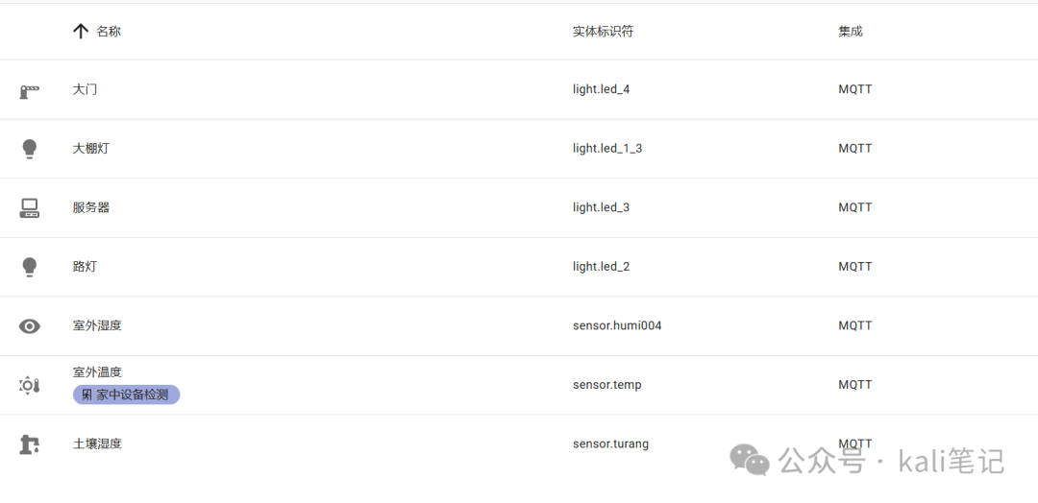Image resolution: width=1038 pixels, height=503 pixels.
Task: Open the 土壤湿度 entity name
Action: point(97,443)
